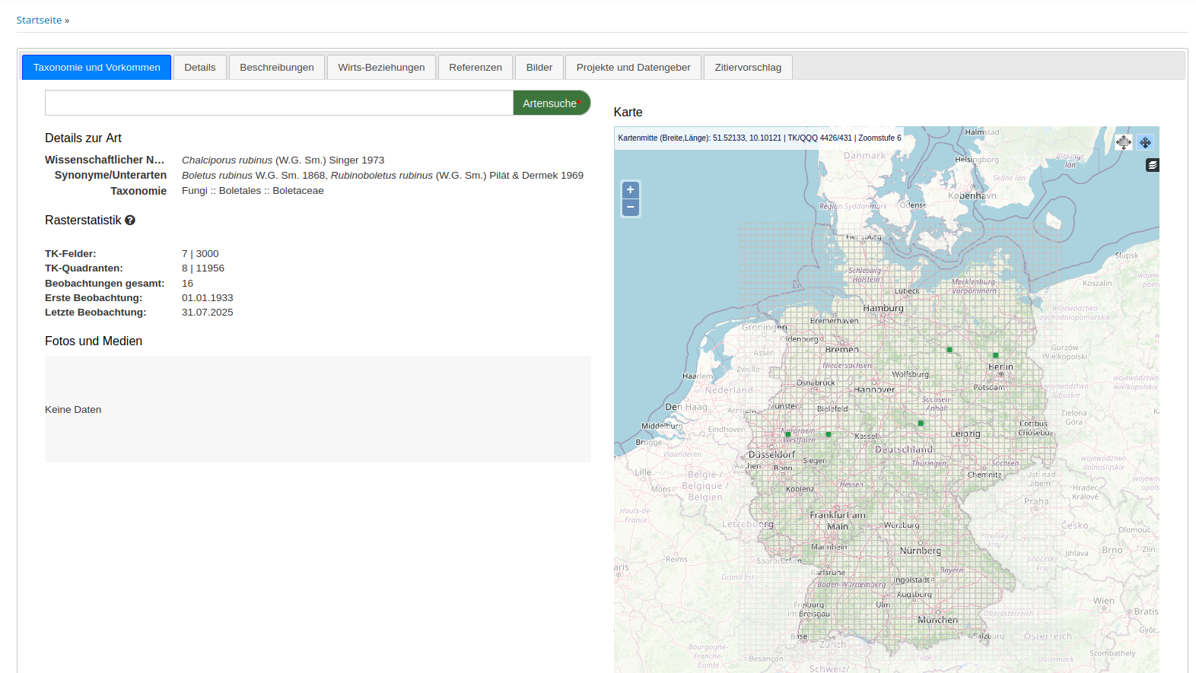
Task: Switch to the Beschreibungen tab
Action: point(276,68)
